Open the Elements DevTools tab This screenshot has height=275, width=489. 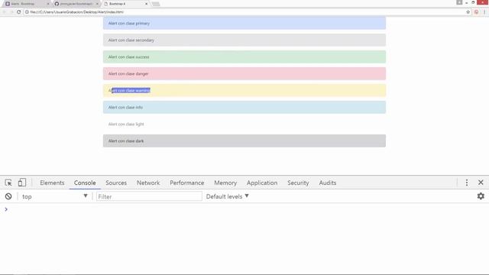[x=52, y=183]
